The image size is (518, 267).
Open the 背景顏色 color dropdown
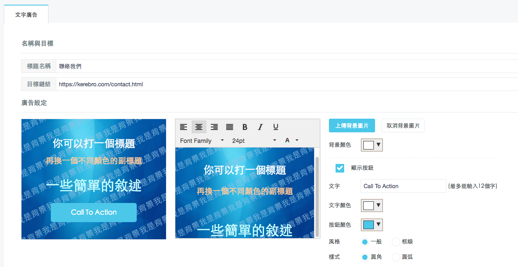pos(372,145)
